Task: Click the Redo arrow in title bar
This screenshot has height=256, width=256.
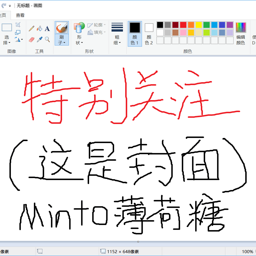Action: 4,6
